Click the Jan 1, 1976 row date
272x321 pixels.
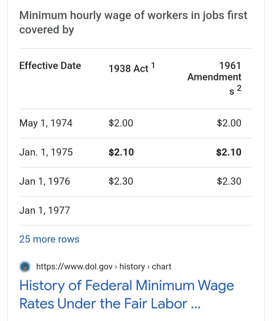tap(45, 181)
